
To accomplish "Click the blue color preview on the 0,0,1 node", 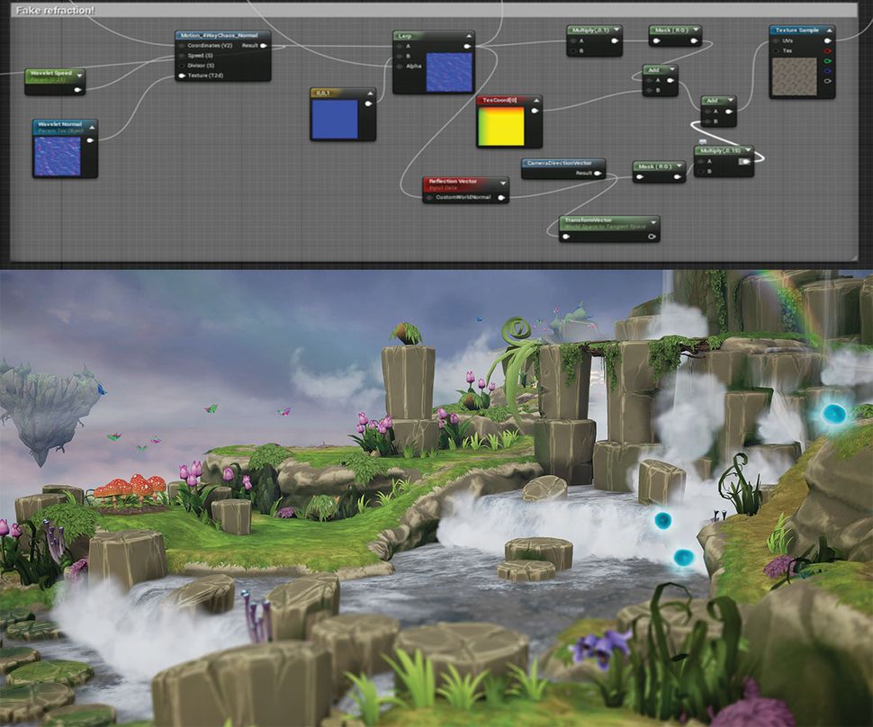I will (x=335, y=120).
